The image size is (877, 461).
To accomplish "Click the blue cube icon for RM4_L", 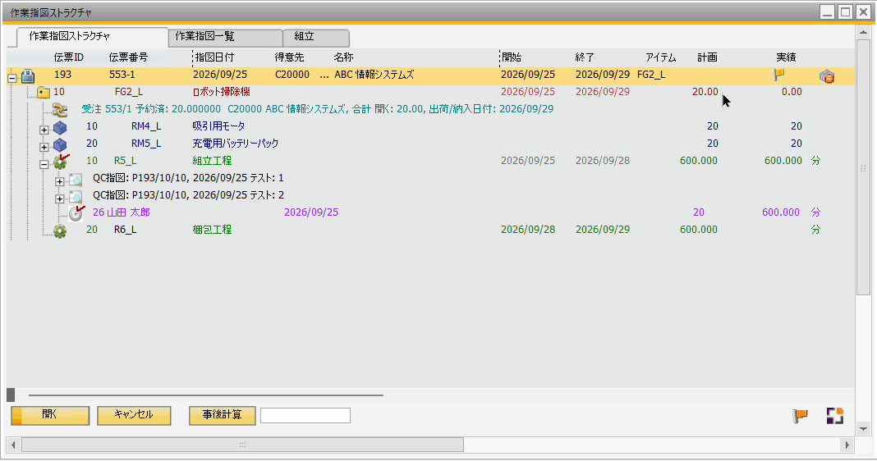I will (x=60, y=127).
